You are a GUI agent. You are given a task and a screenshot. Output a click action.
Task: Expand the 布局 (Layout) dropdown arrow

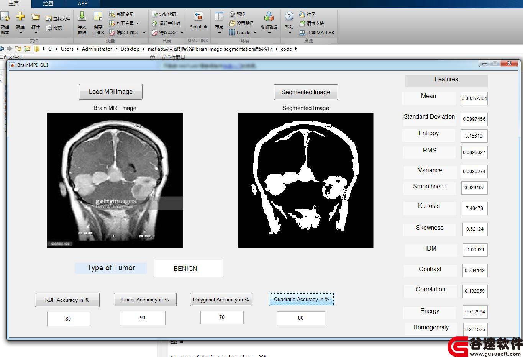pyautogui.click(x=219, y=33)
